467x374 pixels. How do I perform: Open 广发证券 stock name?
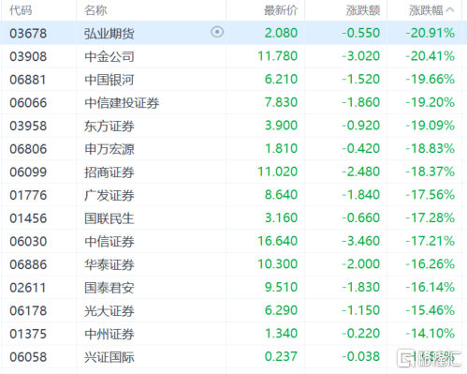109,195
